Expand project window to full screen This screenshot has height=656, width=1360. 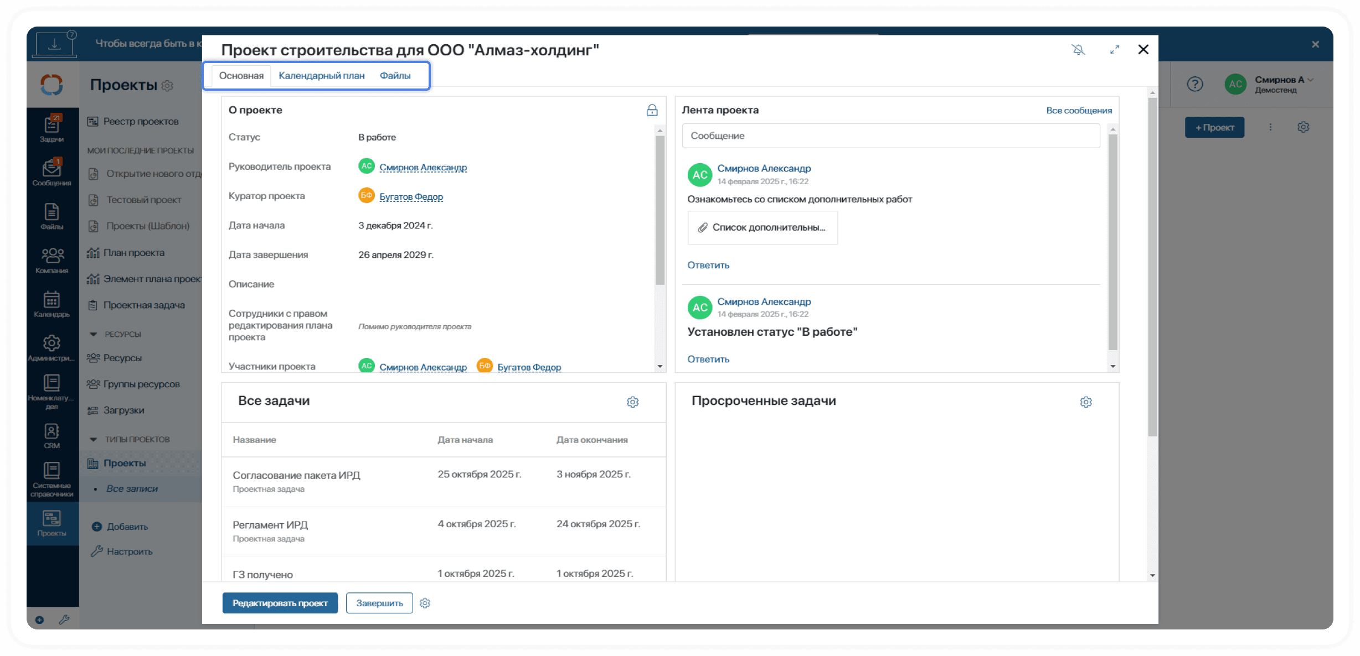[1114, 50]
